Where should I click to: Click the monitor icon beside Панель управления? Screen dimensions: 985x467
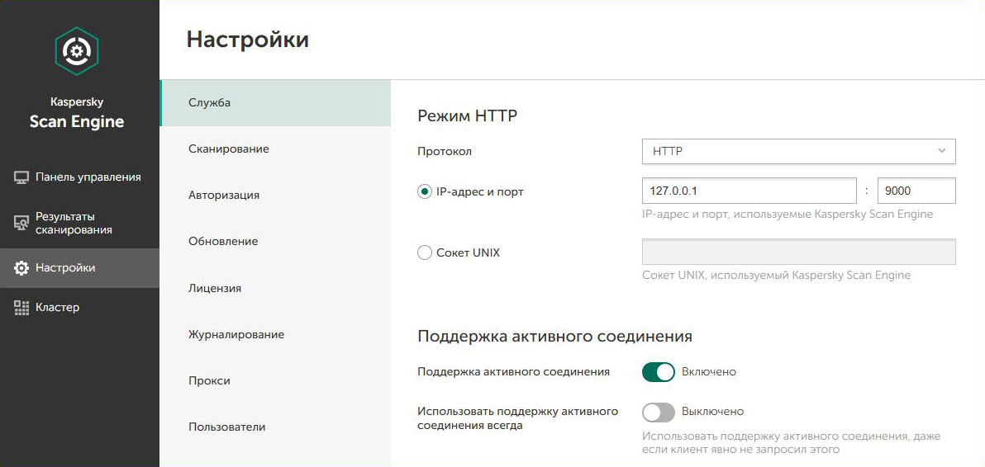tap(21, 177)
